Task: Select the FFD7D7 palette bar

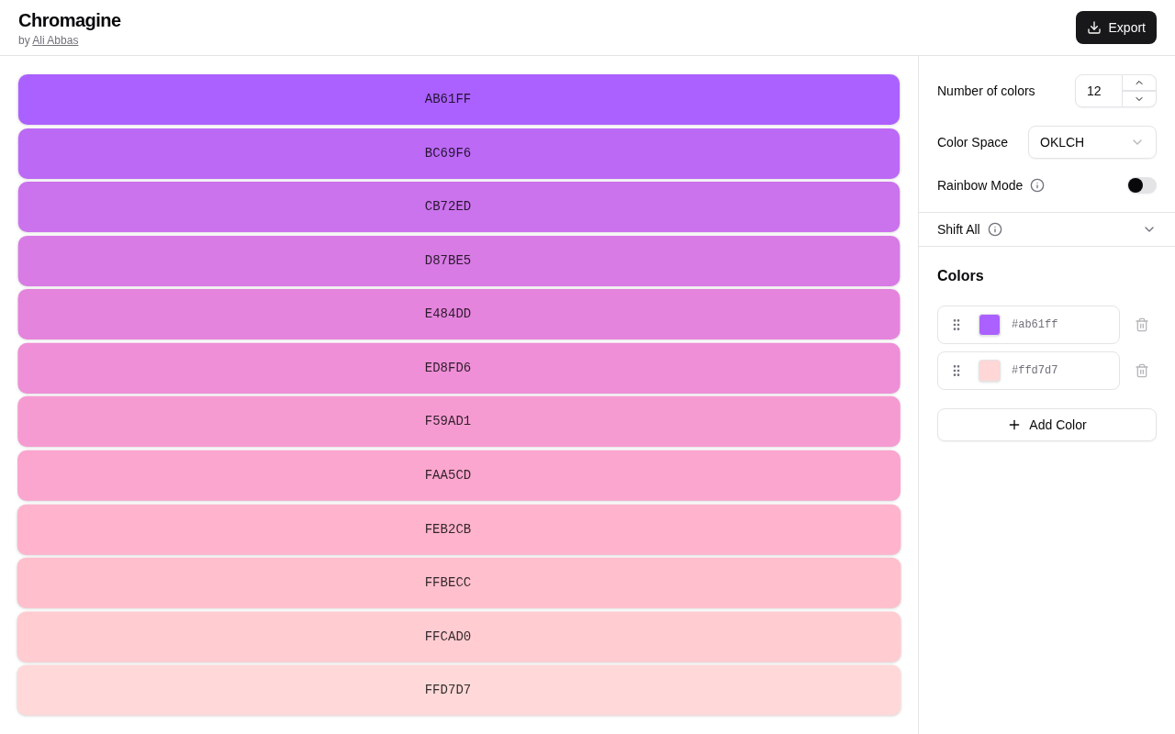Action: pos(459,690)
